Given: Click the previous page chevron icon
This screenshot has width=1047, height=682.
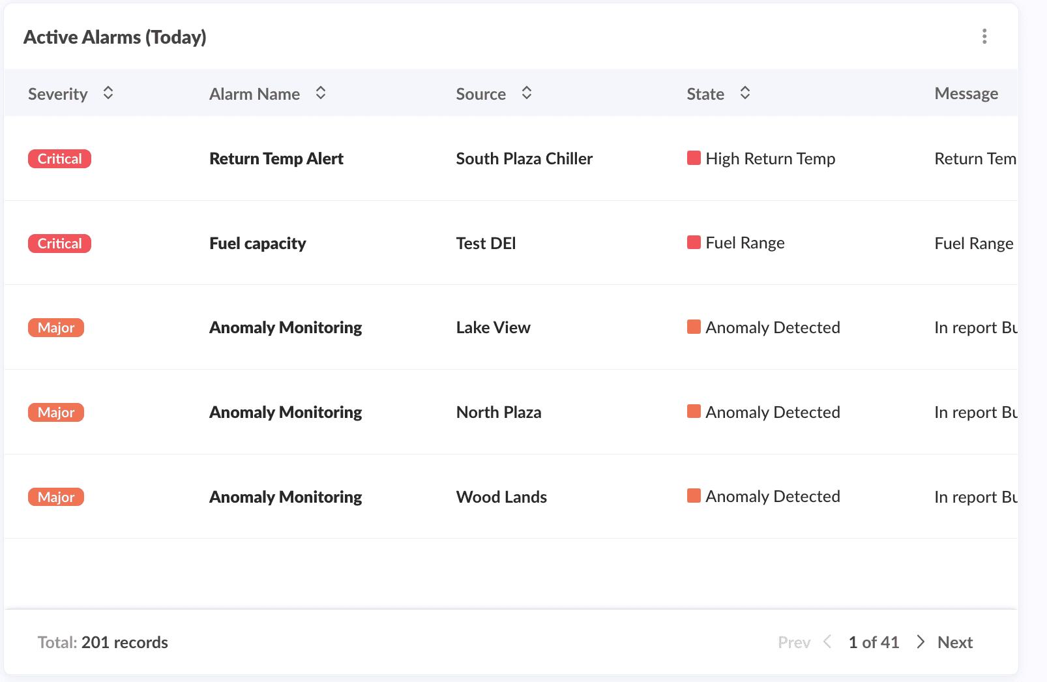Looking at the screenshot, I should coord(827,642).
